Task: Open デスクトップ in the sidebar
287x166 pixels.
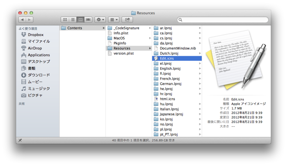Action: click(x=35, y=62)
